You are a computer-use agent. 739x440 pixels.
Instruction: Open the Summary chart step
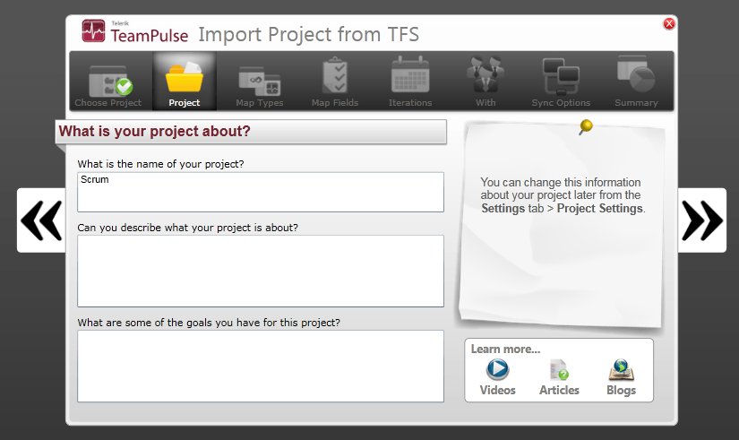pyautogui.click(x=636, y=82)
